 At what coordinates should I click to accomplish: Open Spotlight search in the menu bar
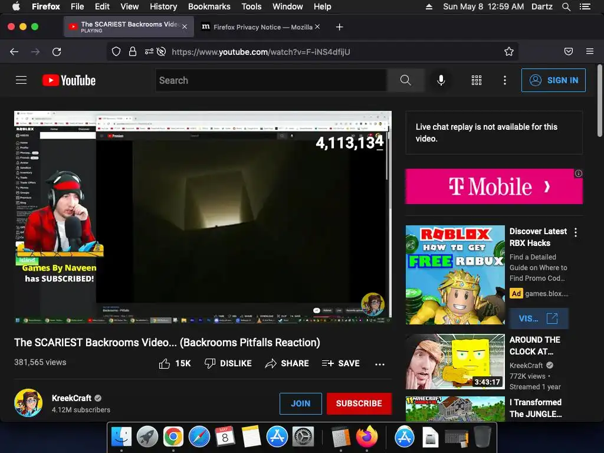(566, 6)
